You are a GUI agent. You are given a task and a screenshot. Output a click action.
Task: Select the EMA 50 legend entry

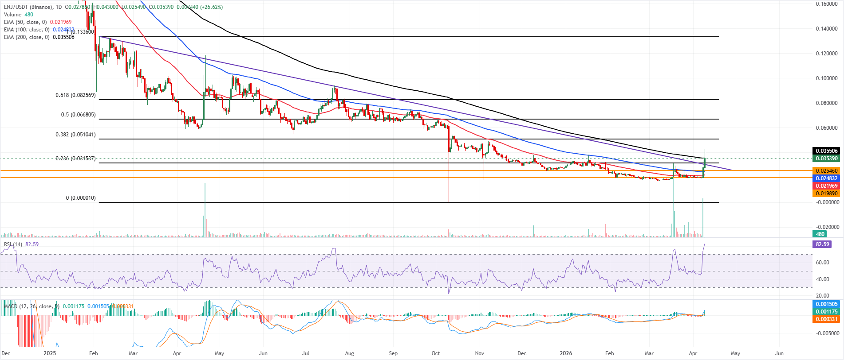[x=25, y=22]
